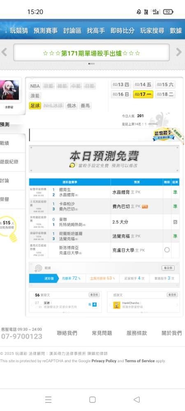Select NHL冰球 sport filter
The width and height of the screenshot is (185, 411).
53,106
